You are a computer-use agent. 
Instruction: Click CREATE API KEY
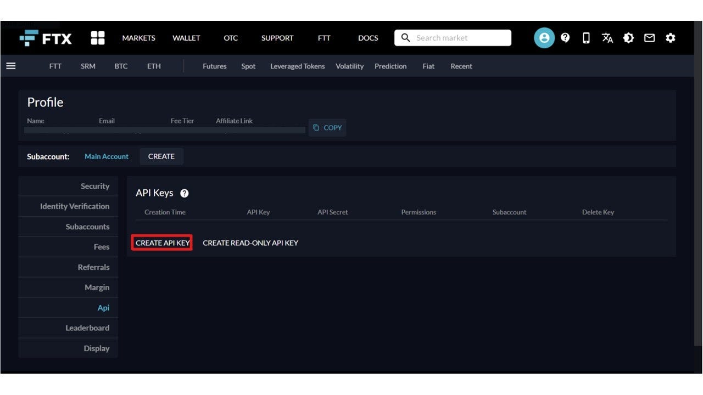(x=162, y=242)
